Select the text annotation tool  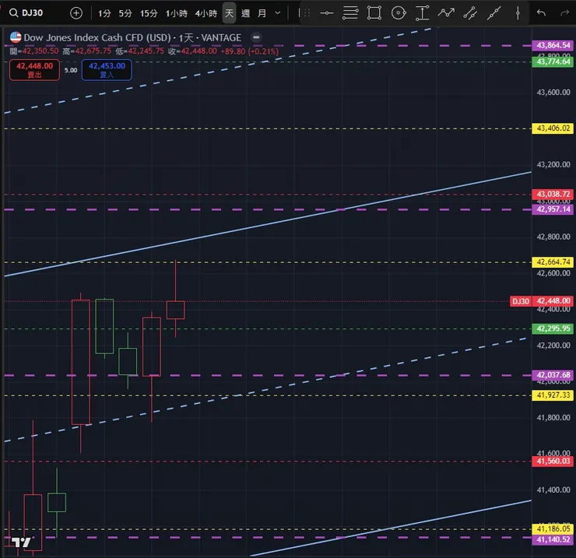click(423, 13)
